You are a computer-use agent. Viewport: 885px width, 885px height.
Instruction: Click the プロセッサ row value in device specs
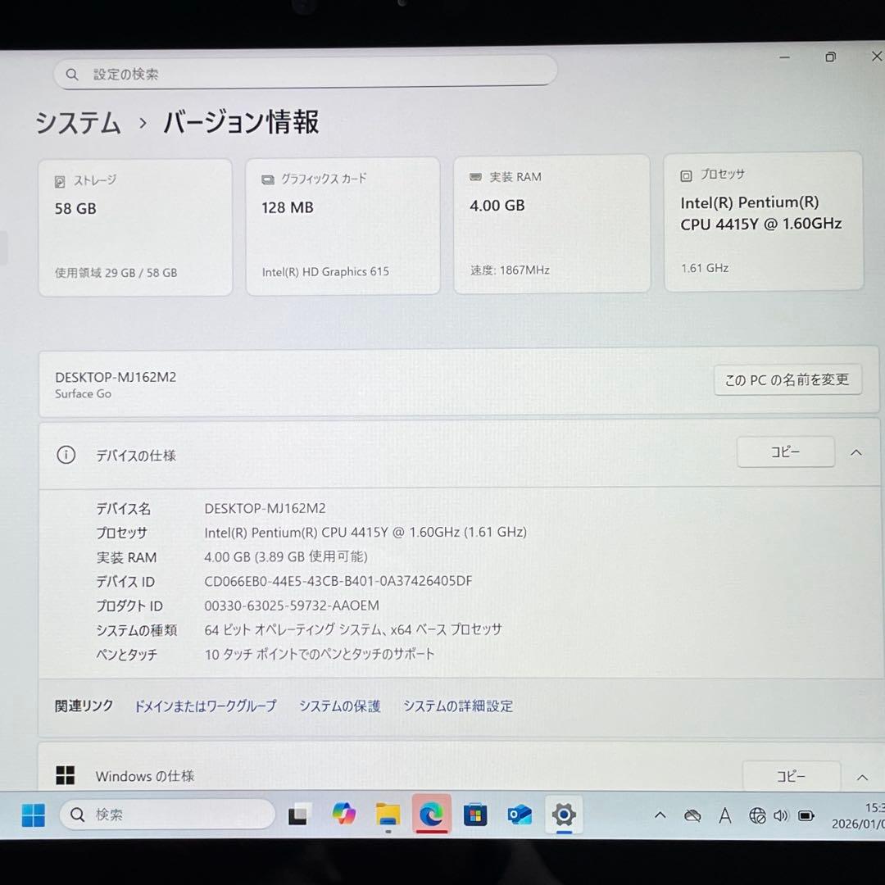(x=365, y=533)
